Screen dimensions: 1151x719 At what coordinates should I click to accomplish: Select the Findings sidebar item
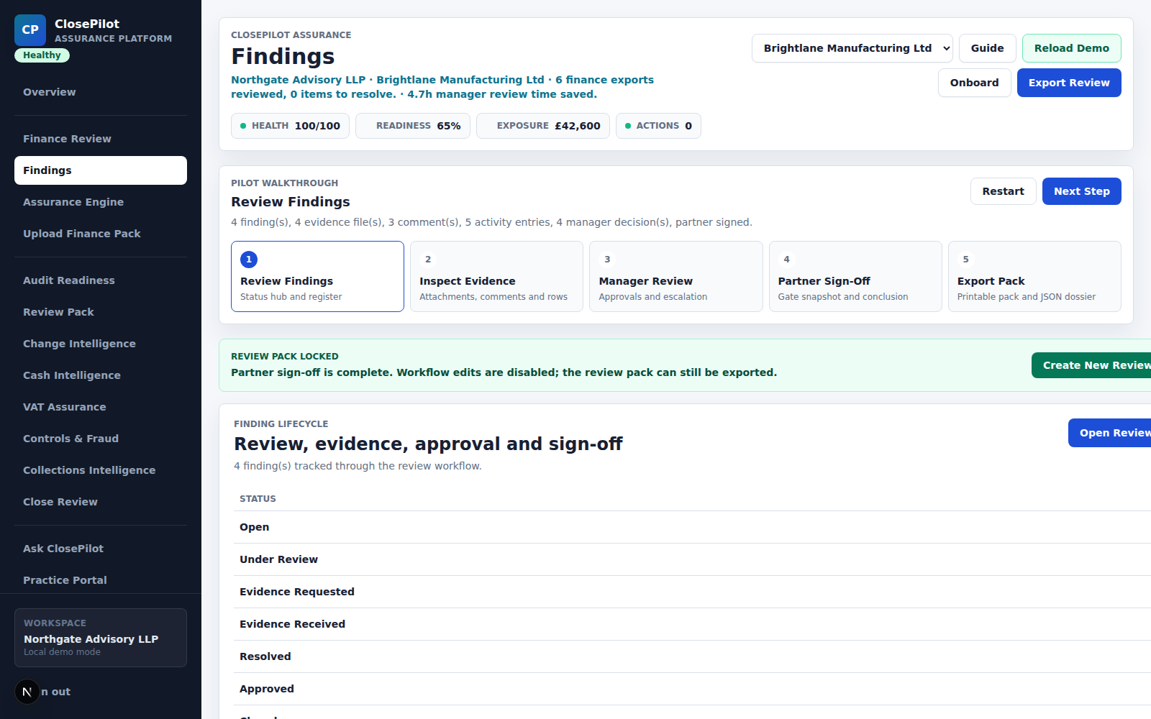click(101, 170)
